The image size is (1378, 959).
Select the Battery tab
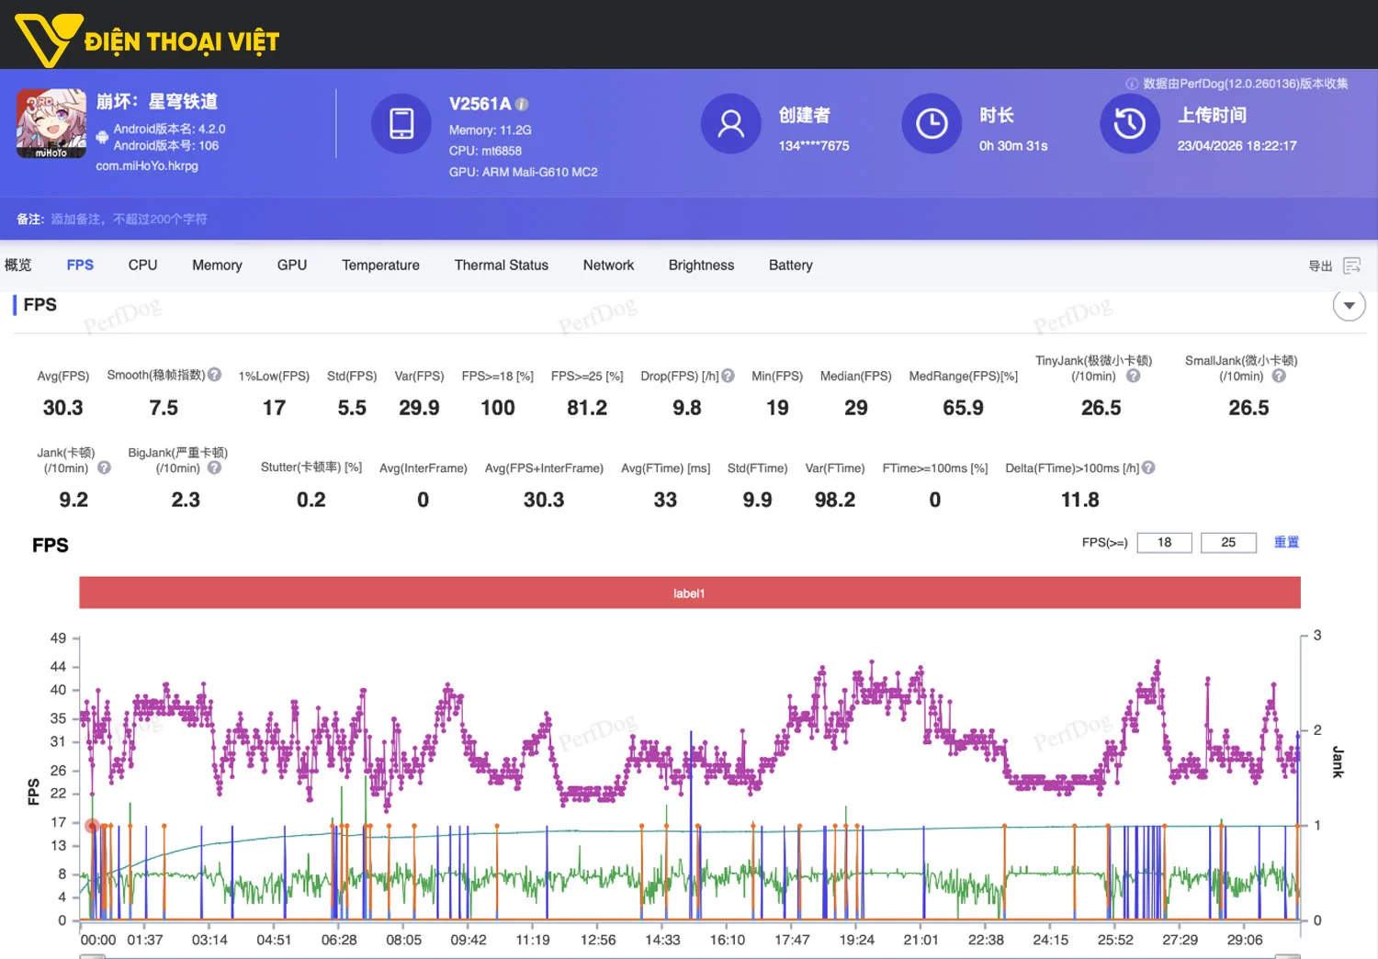(790, 265)
